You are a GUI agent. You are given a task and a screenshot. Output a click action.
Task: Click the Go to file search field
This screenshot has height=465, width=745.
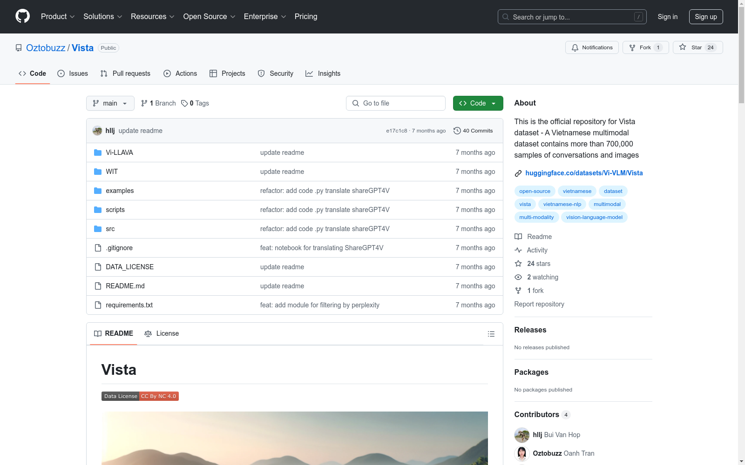[x=396, y=103]
